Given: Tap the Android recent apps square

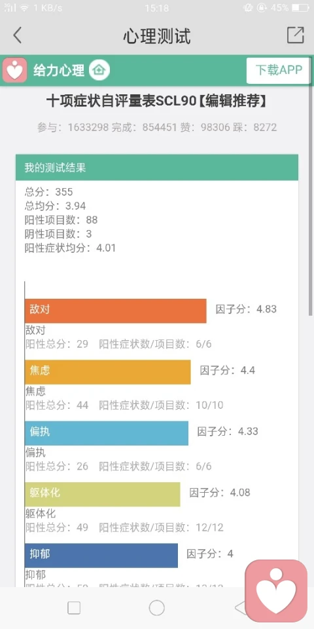Looking at the screenshot, I should point(74,608).
